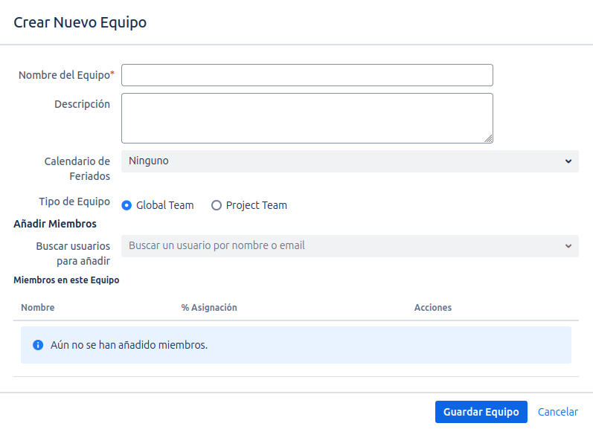Click the Tipo de Equipo label
Image resolution: width=593 pixels, height=429 pixels.
click(x=74, y=201)
